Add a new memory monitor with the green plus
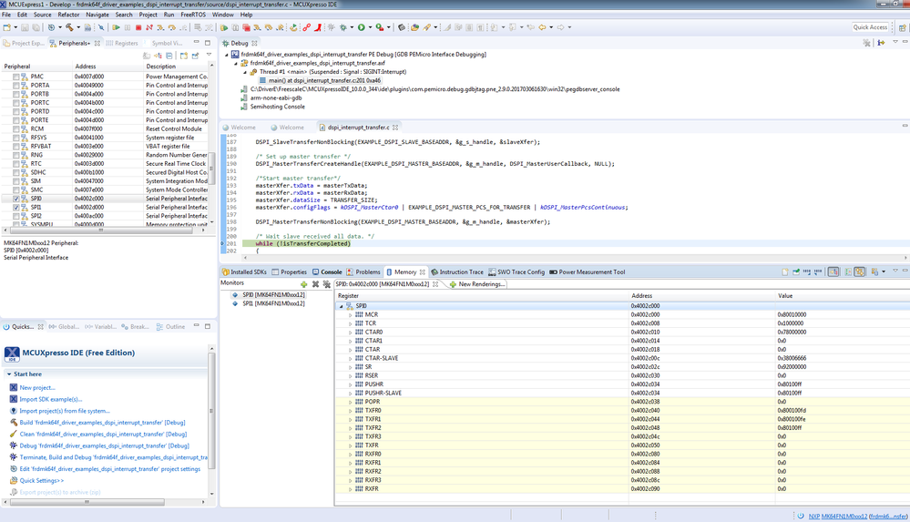910x522 pixels. [x=305, y=283]
